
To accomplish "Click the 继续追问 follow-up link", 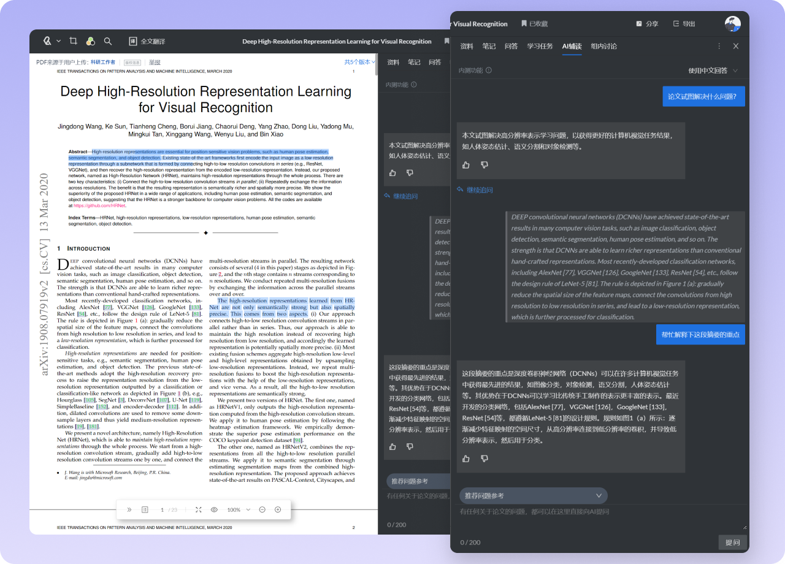I will 475,190.
